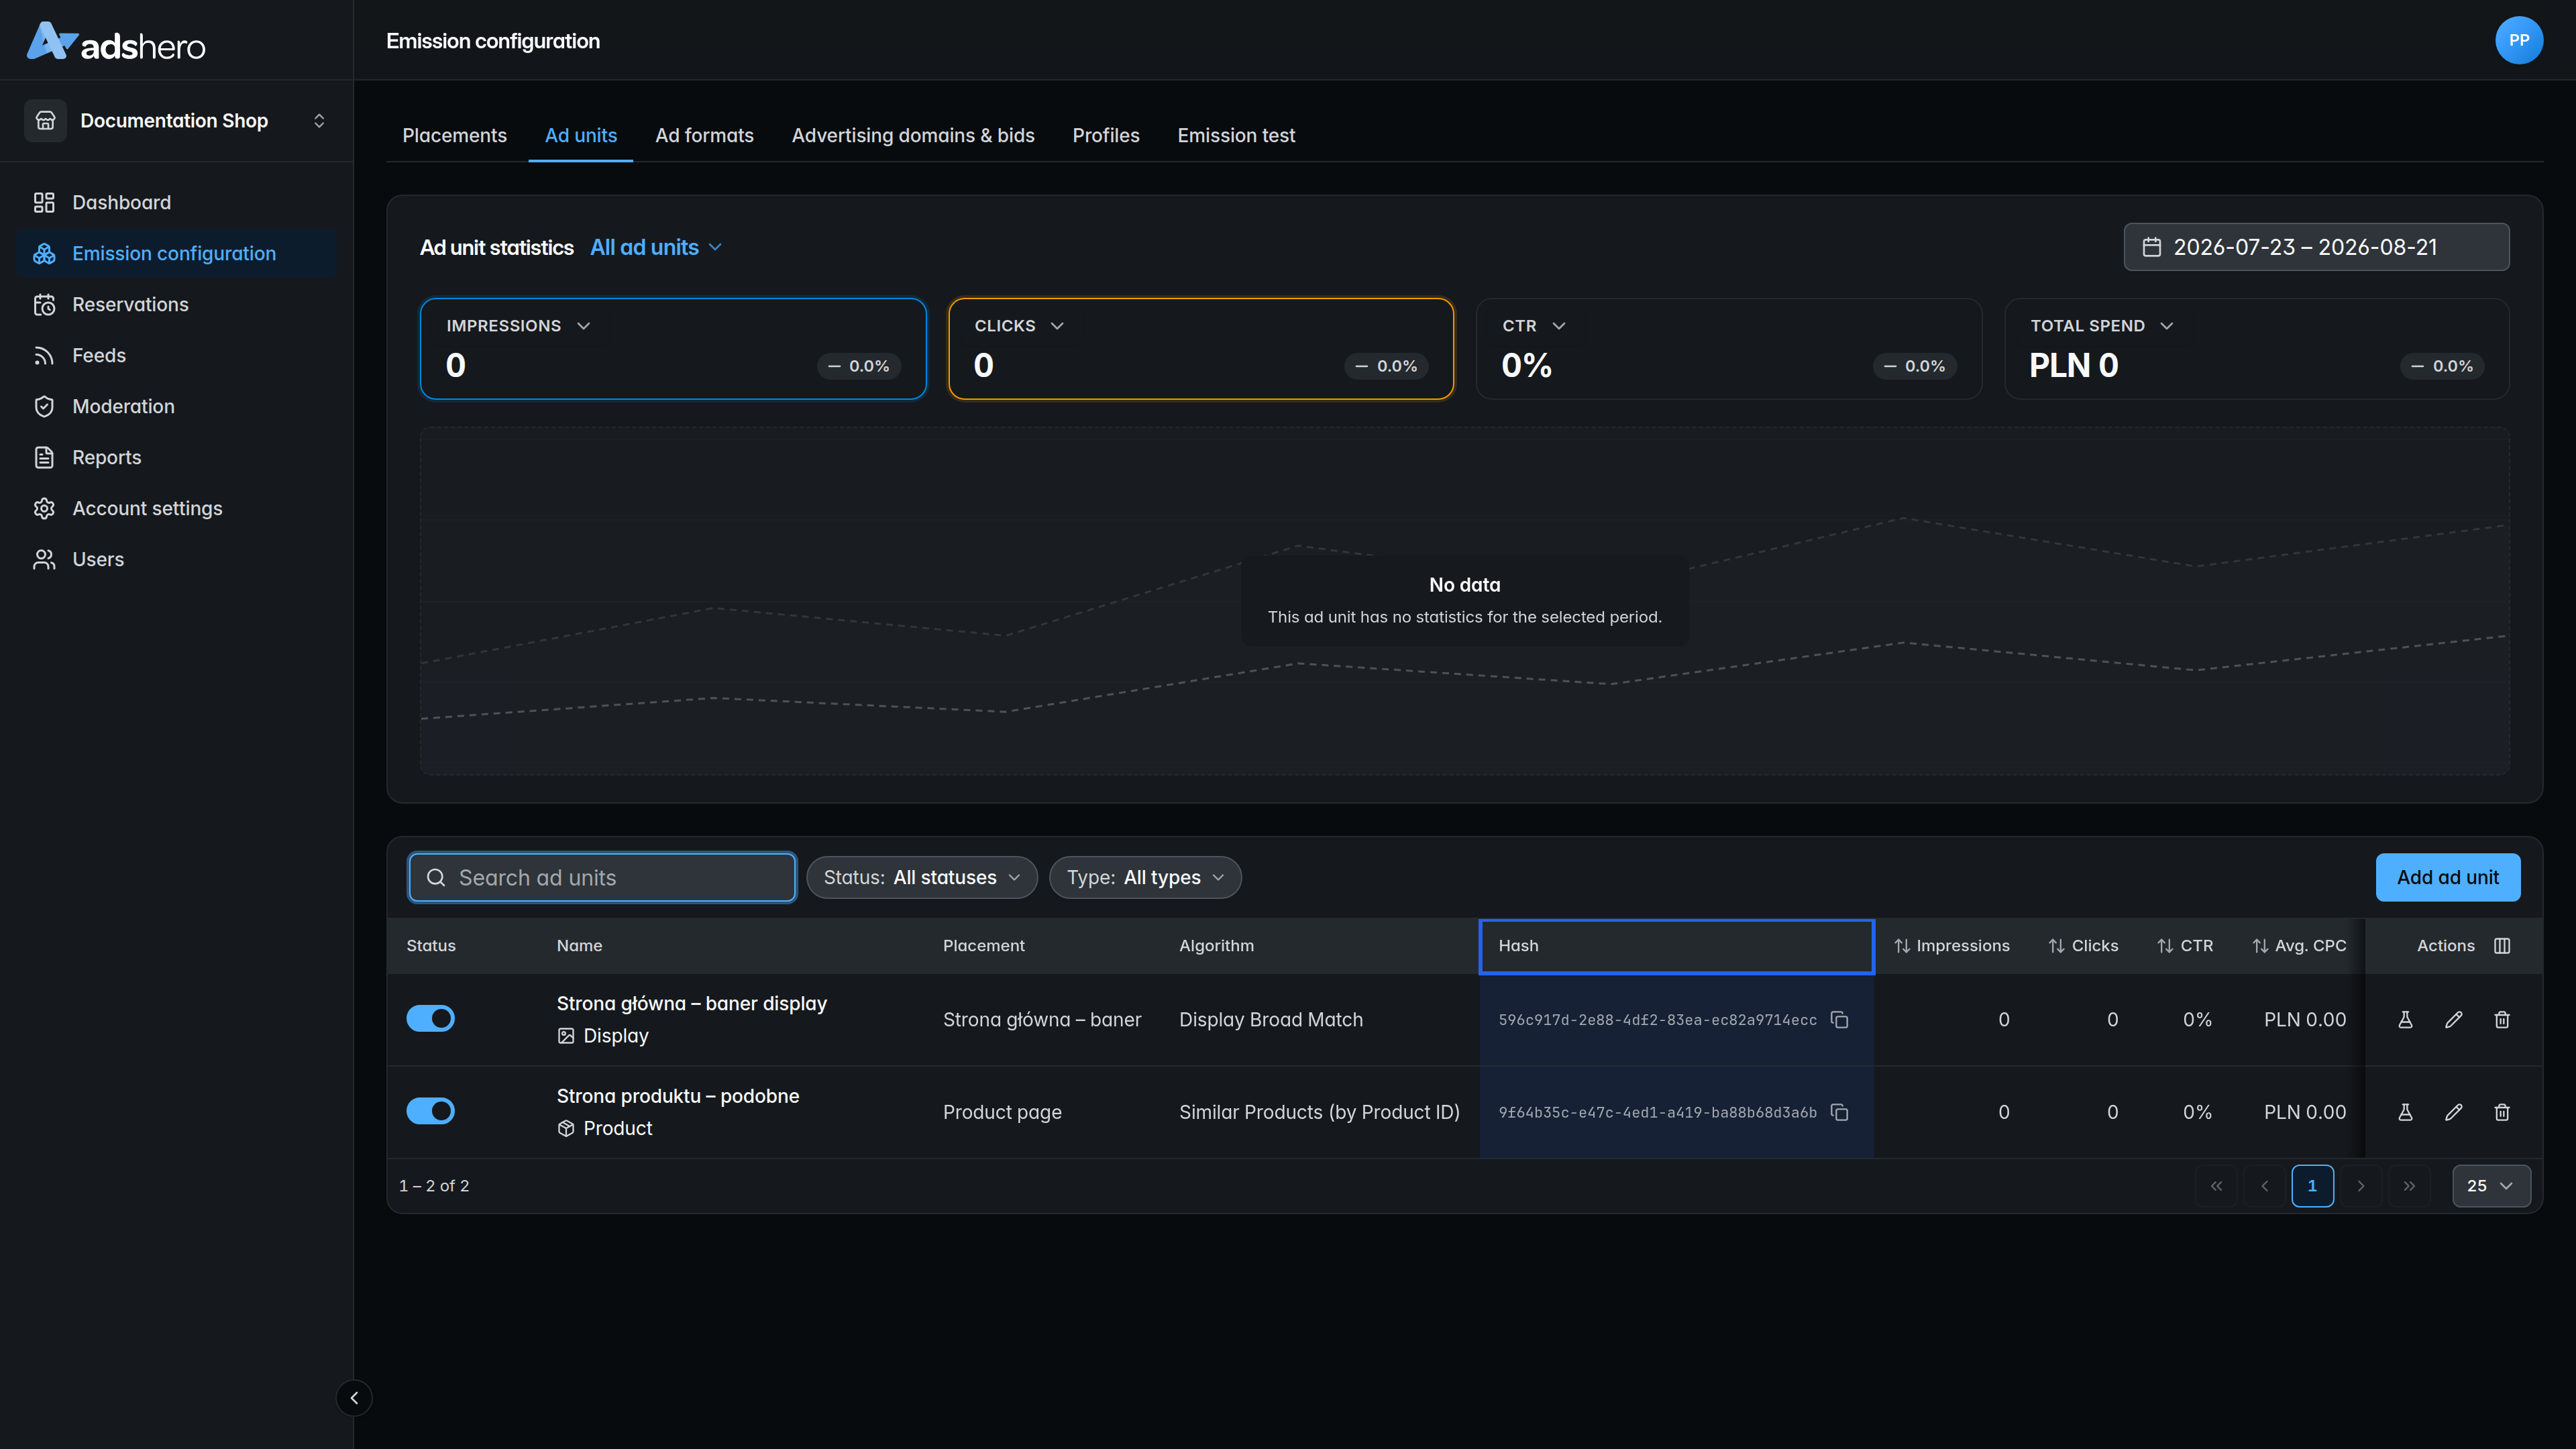Open the Documentation Shop switcher
This screenshot has height=1449, width=2576.
point(176,120)
